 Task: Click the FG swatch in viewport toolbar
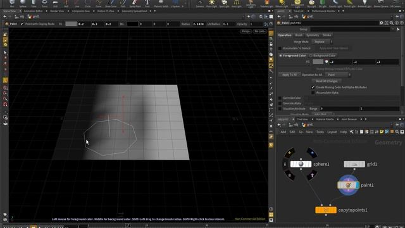tap(71, 24)
